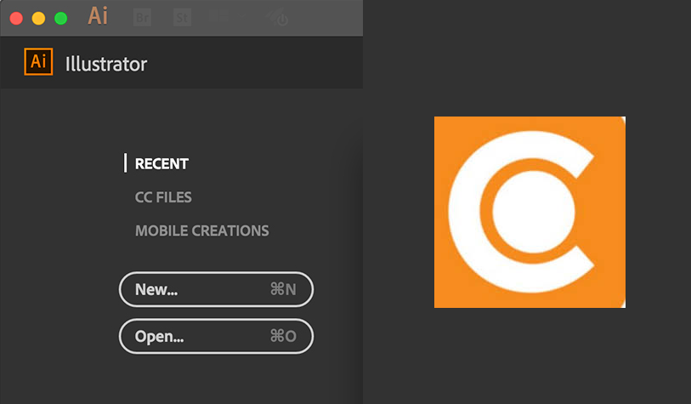Select the RECENT tab
Image resolution: width=691 pixels, height=404 pixels.
click(161, 163)
